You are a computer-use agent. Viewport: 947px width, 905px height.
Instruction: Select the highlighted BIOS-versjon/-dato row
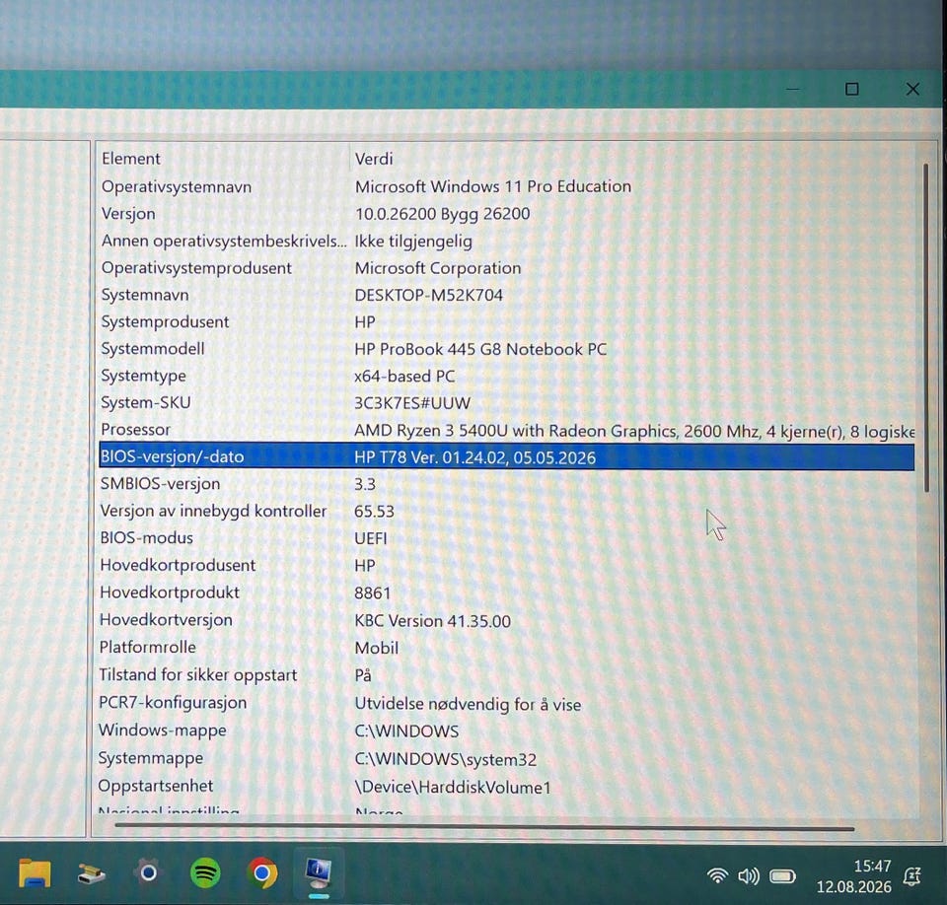pyautogui.click(x=507, y=456)
